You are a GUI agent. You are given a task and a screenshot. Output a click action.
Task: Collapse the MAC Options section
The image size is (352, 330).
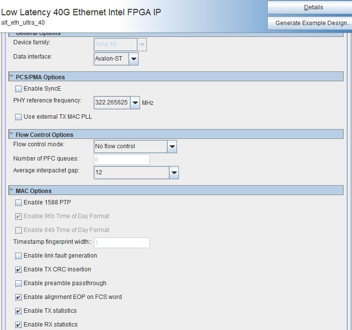pos(11,190)
